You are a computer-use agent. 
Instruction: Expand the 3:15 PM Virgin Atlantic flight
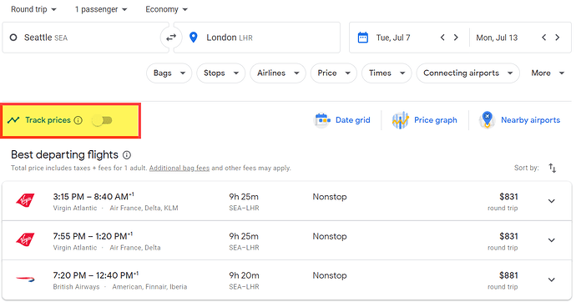click(552, 201)
